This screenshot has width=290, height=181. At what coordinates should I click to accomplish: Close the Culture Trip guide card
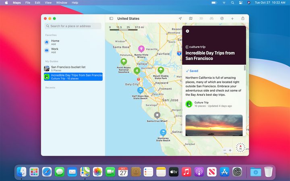[x=187, y=31]
